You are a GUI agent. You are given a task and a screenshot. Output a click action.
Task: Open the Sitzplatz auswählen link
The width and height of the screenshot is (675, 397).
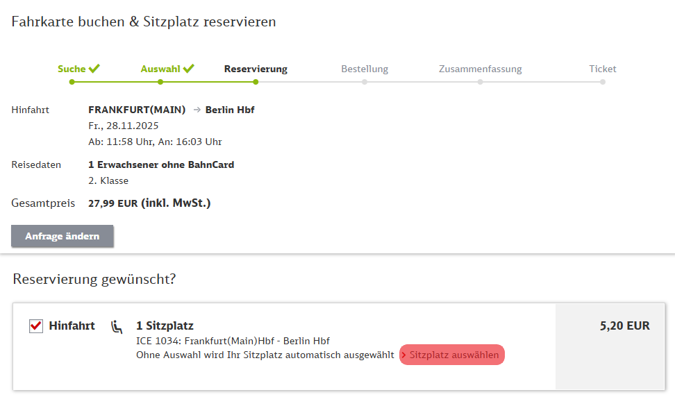pyautogui.click(x=453, y=355)
